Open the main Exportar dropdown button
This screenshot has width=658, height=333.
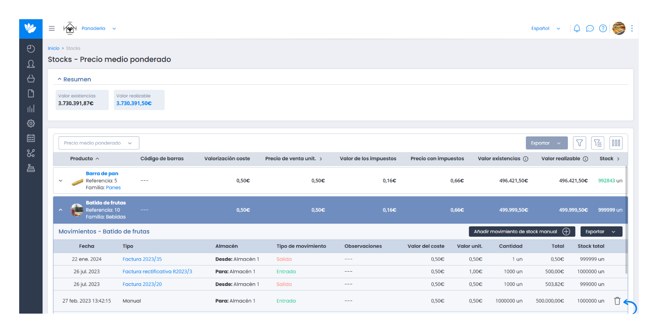pos(547,143)
